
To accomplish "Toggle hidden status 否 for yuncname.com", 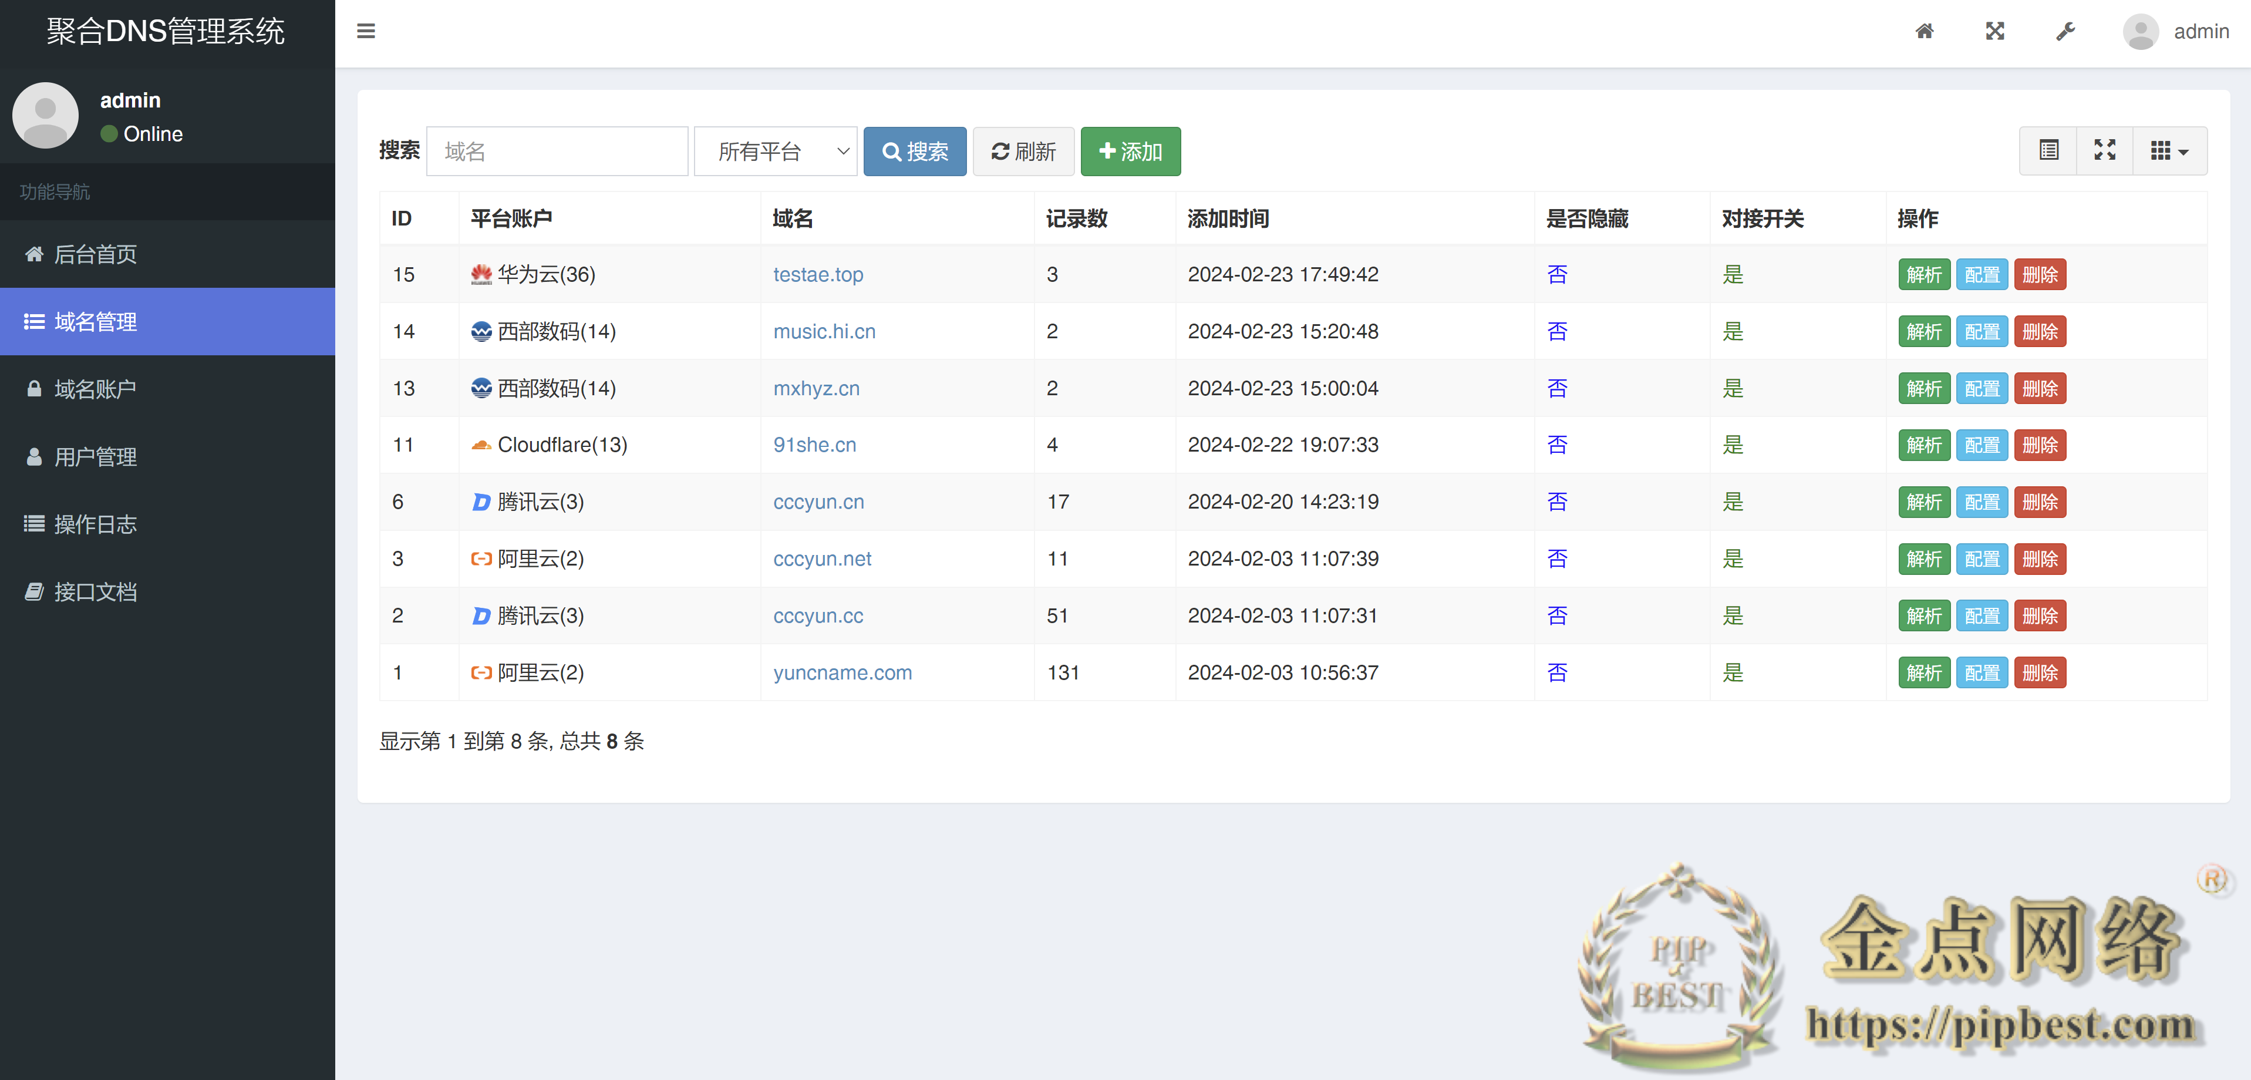I will [x=1557, y=673].
